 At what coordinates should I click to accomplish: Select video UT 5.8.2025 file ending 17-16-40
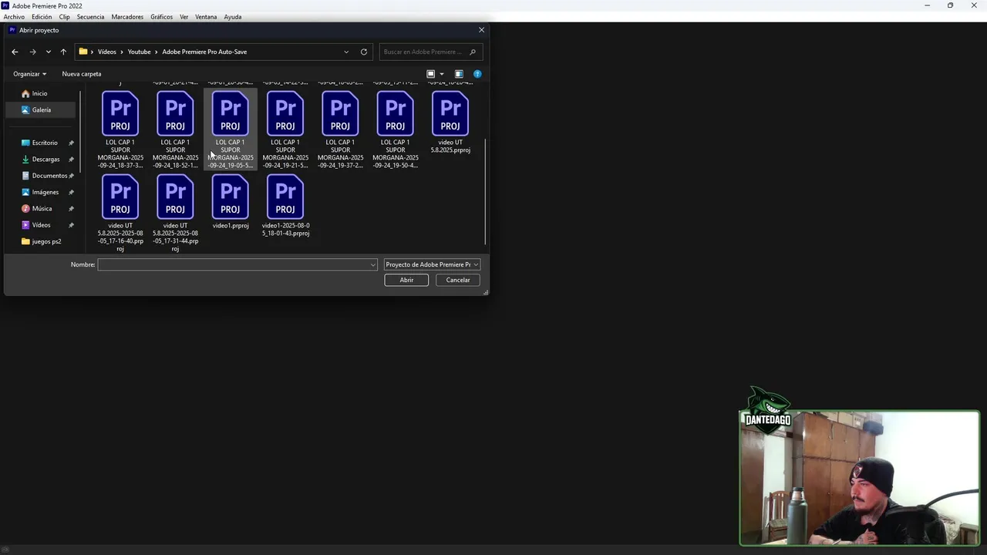tap(120, 214)
